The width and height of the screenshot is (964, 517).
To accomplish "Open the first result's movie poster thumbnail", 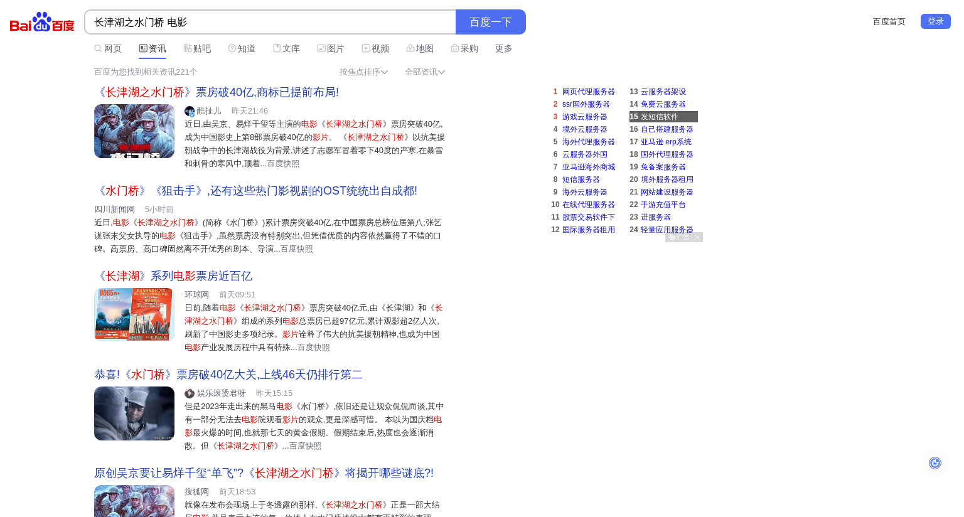I will click(x=134, y=131).
